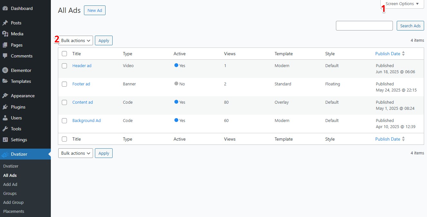Select All Ads in the submenu
The height and width of the screenshot is (217, 427).
click(10, 175)
